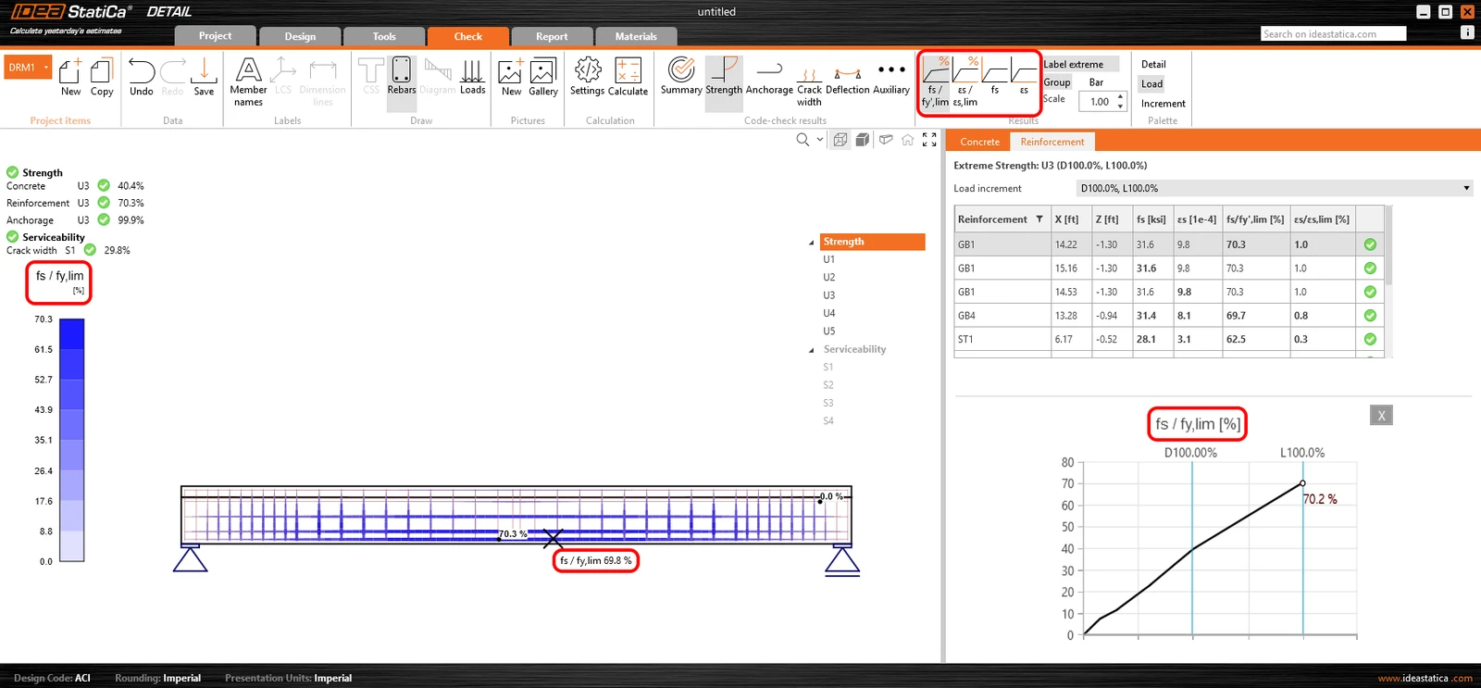
Task: Create a New project item
Action: click(x=70, y=77)
